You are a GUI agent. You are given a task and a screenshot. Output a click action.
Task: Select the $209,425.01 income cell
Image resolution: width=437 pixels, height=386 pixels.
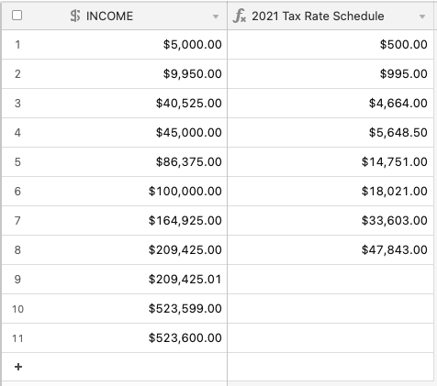pyautogui.click(x=115, y=280)
